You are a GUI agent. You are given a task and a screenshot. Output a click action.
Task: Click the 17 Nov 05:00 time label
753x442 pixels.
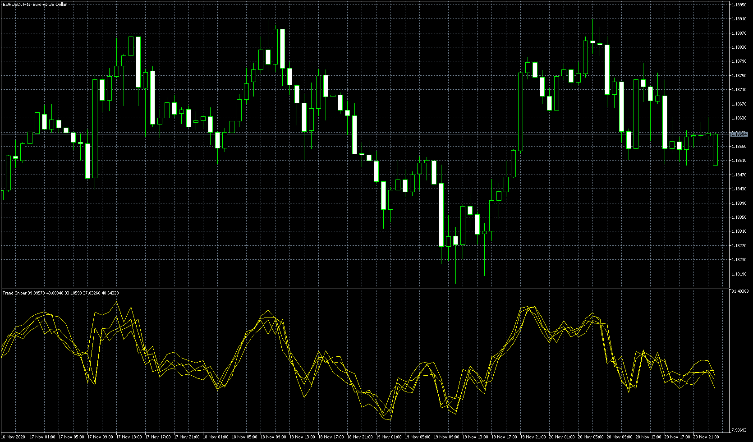pyautogui.click(x=71, y=437)
